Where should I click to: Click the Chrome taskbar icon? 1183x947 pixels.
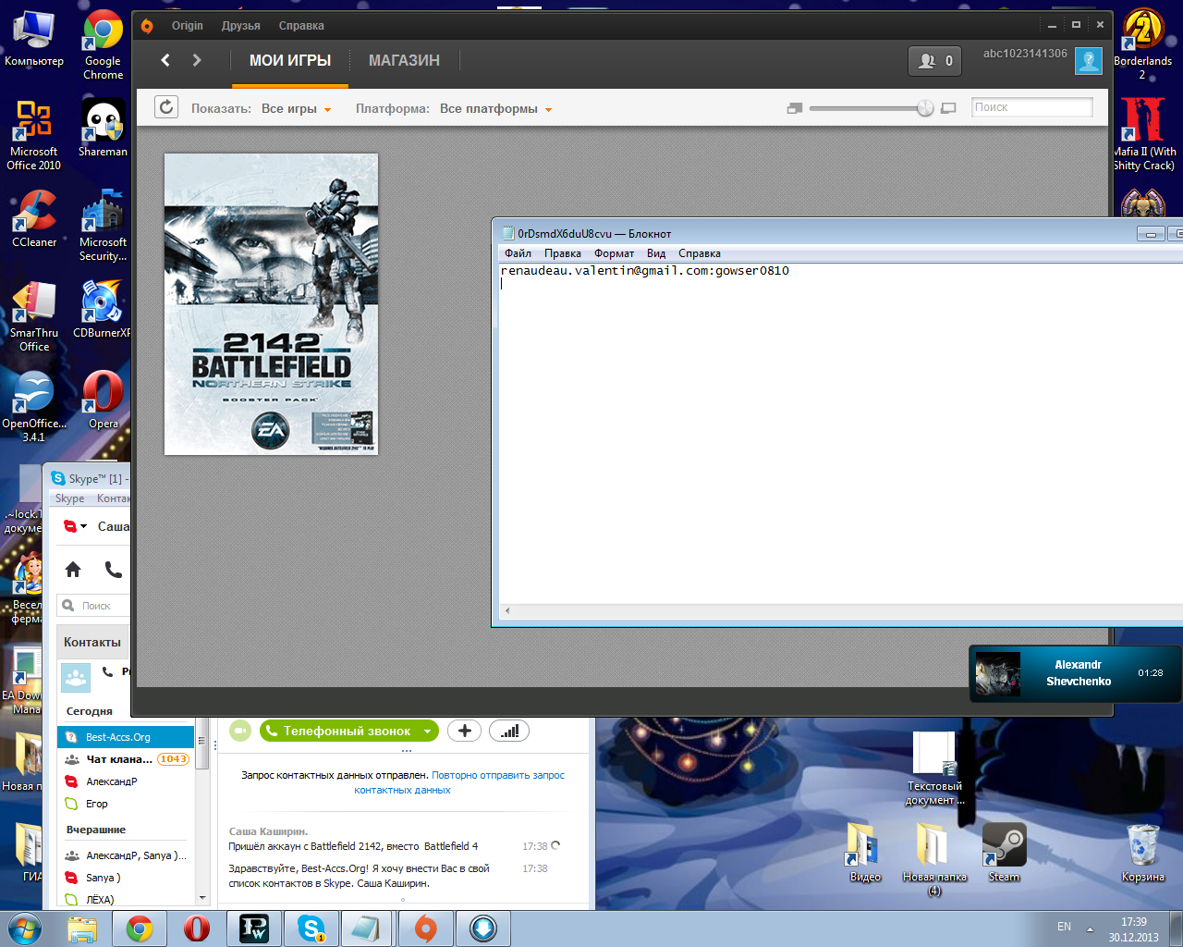click(140, 929)
